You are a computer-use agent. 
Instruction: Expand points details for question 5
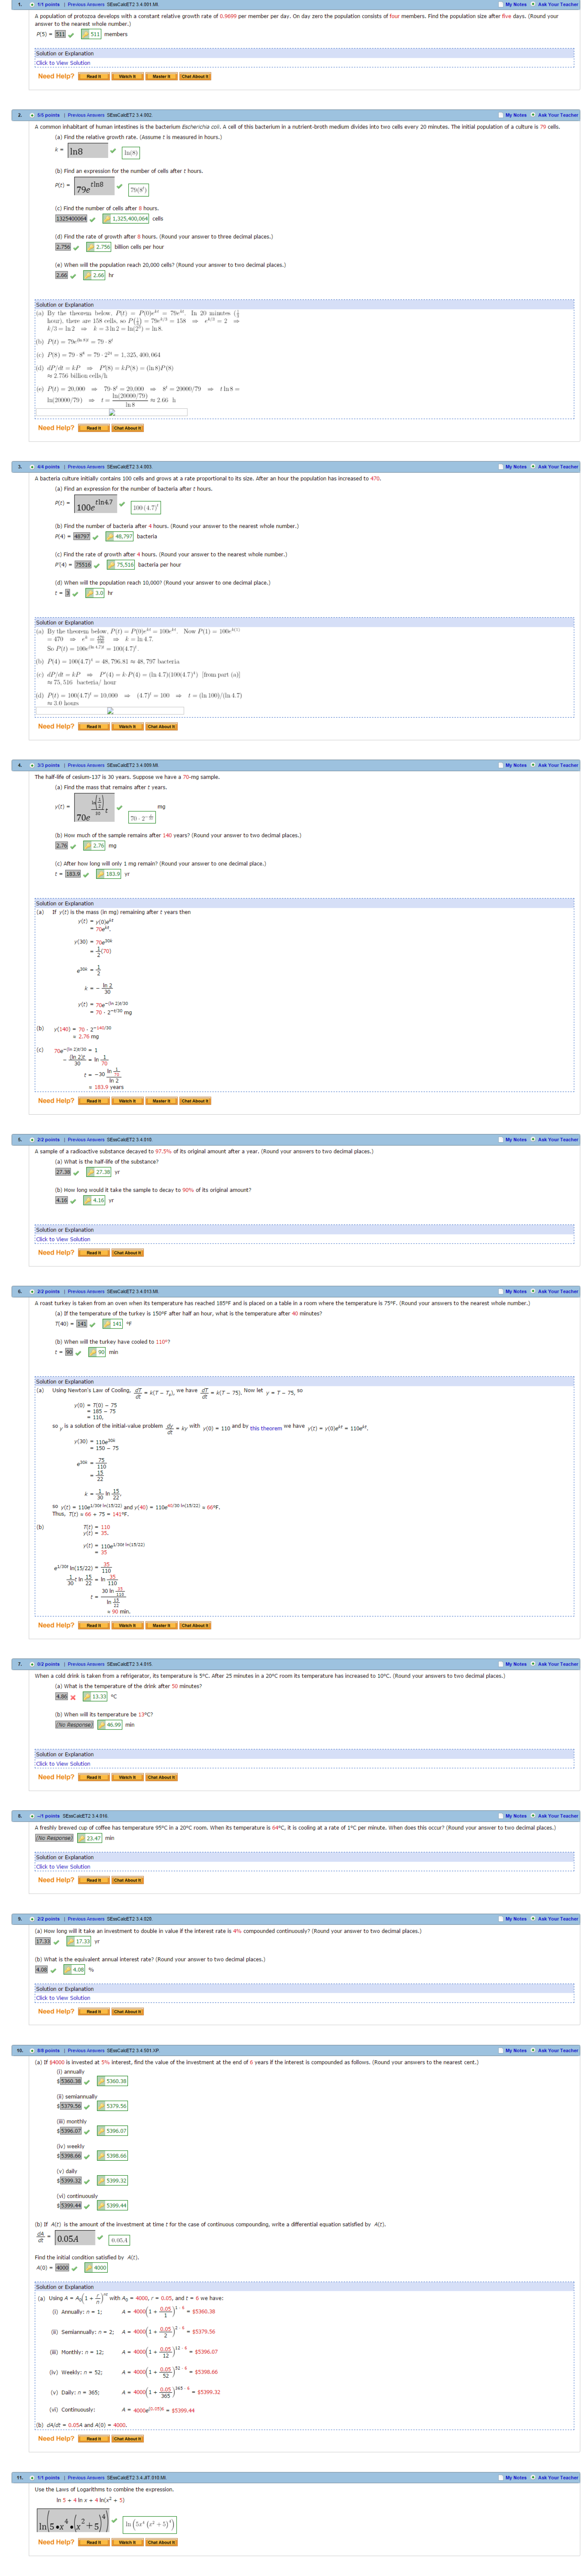32,1139
